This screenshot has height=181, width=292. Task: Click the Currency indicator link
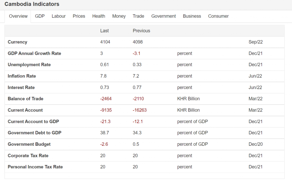(x=17, y=42)
